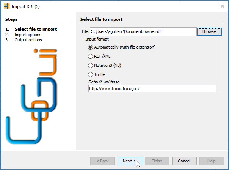Cancel the RDF import wizard
The width and height of the screenshot is (229, 170).
(184, 161)
